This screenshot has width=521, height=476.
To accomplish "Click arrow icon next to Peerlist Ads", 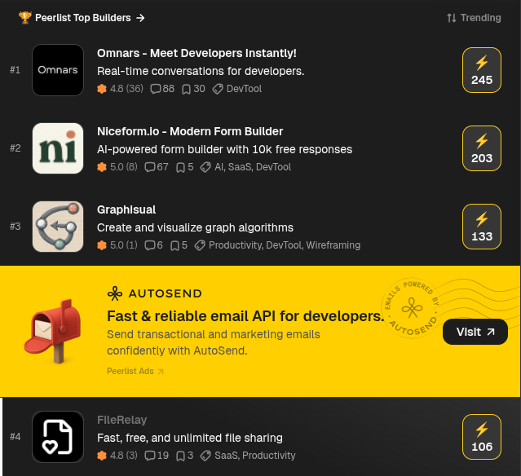I will tap(161, 372).
